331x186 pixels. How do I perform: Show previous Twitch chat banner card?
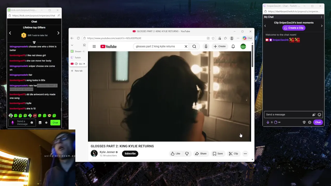(265, 26)
